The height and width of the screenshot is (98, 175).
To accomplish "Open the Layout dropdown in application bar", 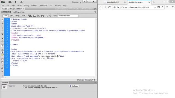I will (10, 2).
